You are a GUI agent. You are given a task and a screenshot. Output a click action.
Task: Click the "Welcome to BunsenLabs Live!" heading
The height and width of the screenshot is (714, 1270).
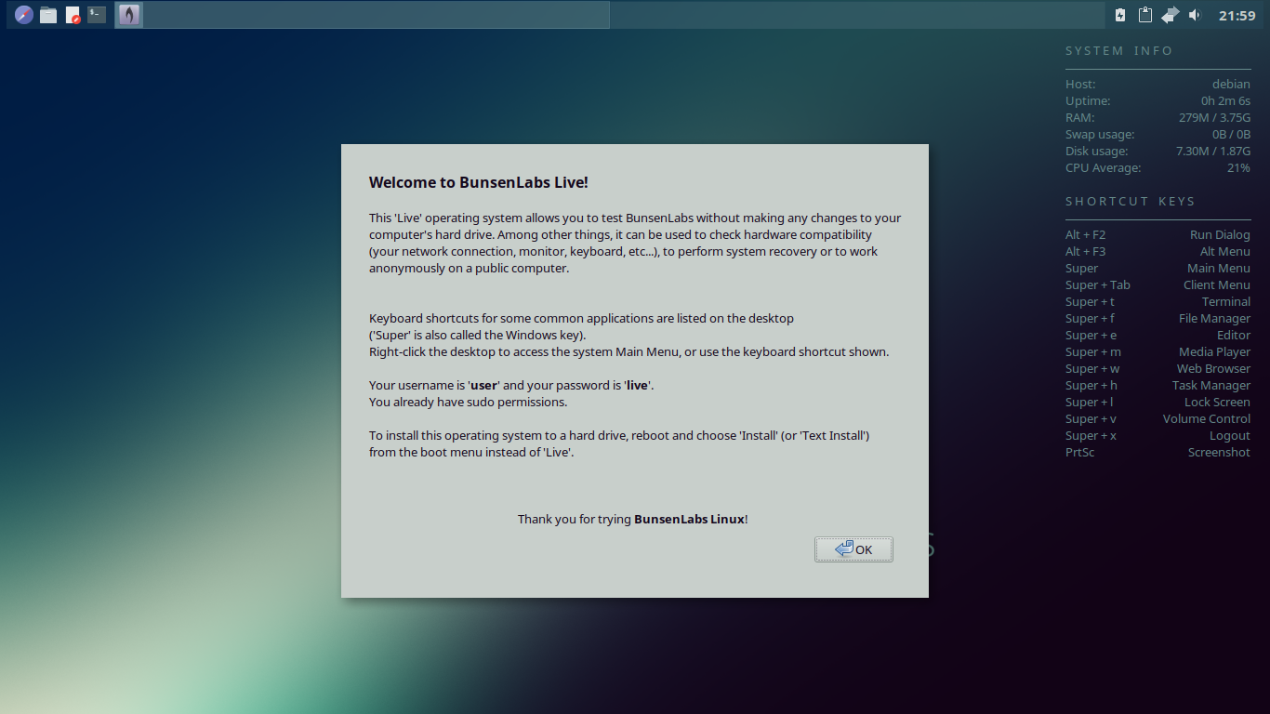[479, 182]
